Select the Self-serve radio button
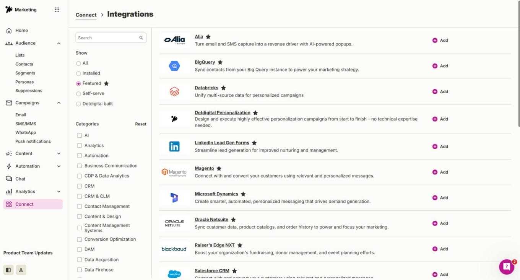The width and height of the screenshot is (520, 280). [x=78, y=94]
